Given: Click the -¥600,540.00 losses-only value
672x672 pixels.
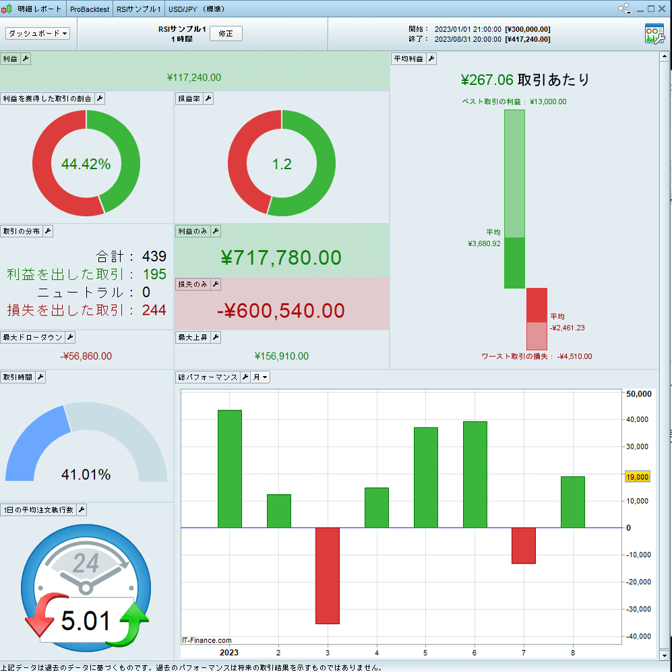Looking at the screenshot, I should pos(281,311).
